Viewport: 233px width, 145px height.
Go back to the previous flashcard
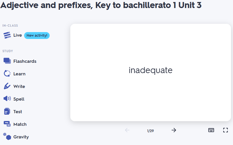tap(127, 130)
